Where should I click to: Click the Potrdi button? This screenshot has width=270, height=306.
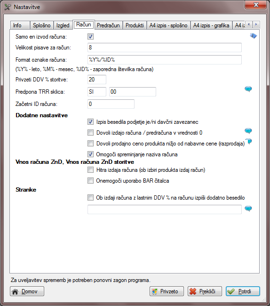tap(243, 291)
